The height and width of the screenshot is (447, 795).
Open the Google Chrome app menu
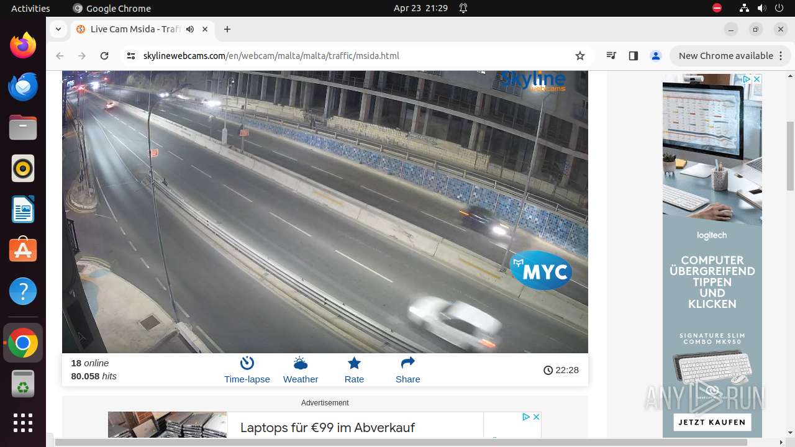click(x=112, y=8)
